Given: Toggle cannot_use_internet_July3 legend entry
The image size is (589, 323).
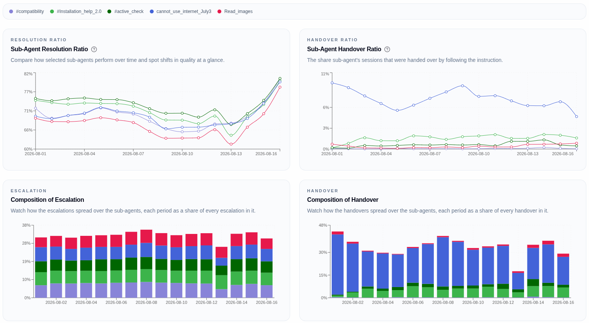Looking at the screenshot, I should coord(180,11).
